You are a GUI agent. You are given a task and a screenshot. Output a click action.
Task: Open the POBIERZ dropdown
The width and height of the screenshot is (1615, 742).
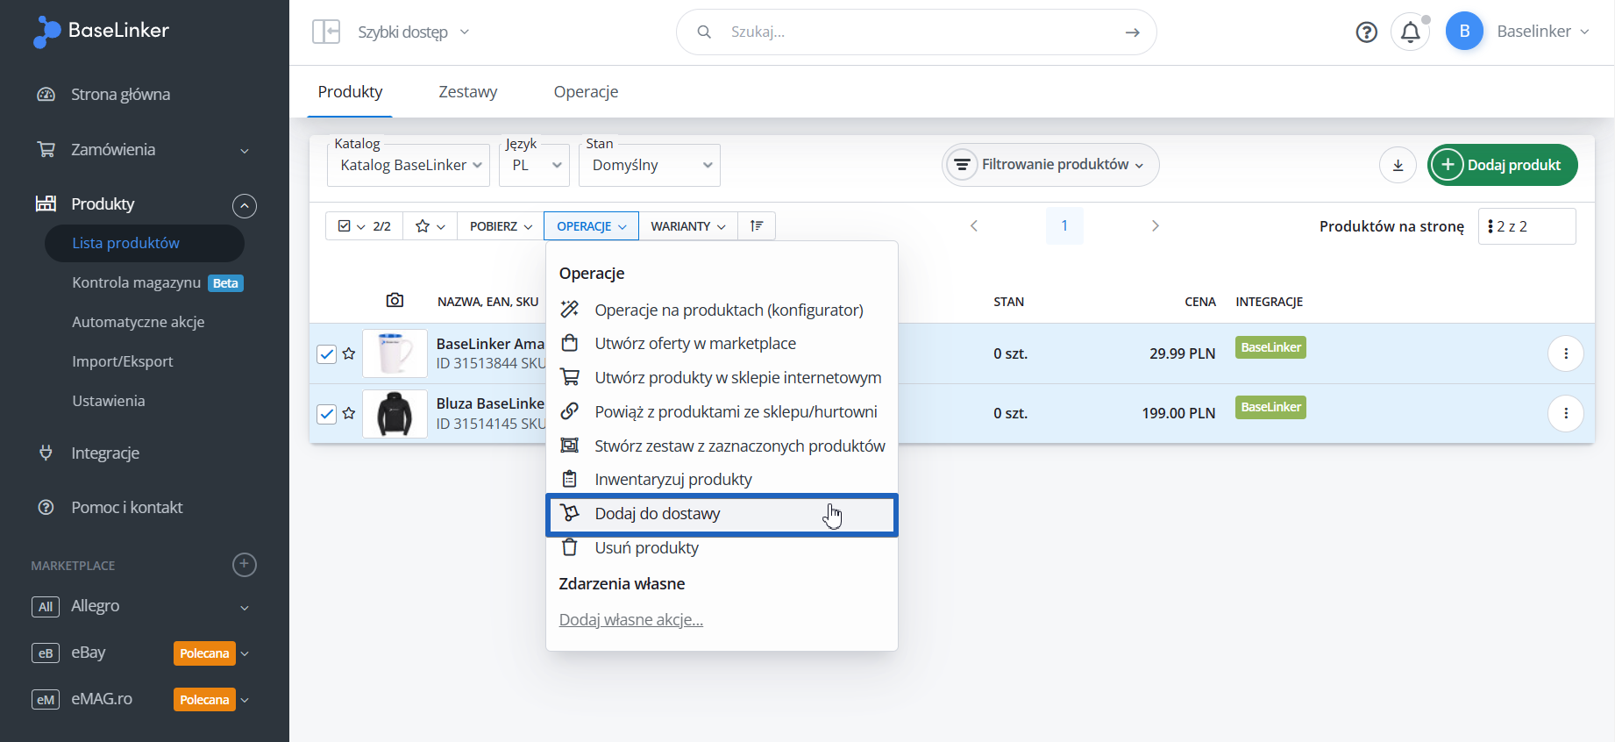(x=501, y=226)
